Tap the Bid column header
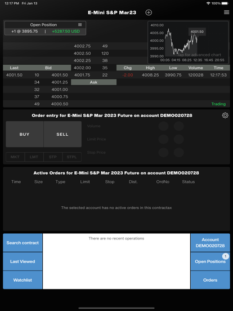The image size is (233, 311). [48, 68]
